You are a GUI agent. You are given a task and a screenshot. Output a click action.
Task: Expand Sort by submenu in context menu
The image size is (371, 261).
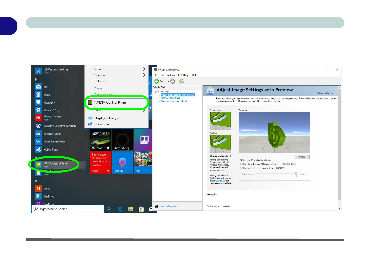[x=144, y=75]
